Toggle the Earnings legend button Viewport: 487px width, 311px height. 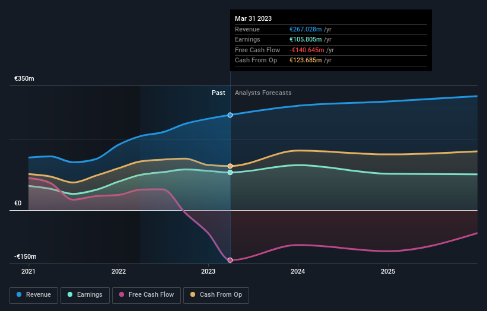[85, 295]
